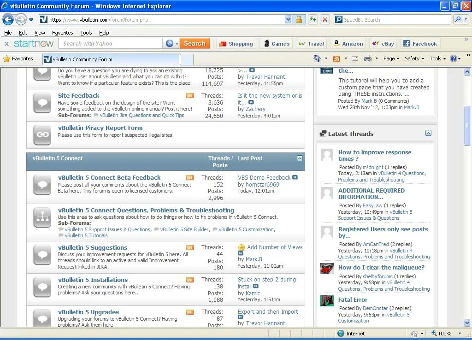The height and width of the screenshot is (340, 472).
Task: Collapse the vBulletin 5 Connect category
Action: 300,158
